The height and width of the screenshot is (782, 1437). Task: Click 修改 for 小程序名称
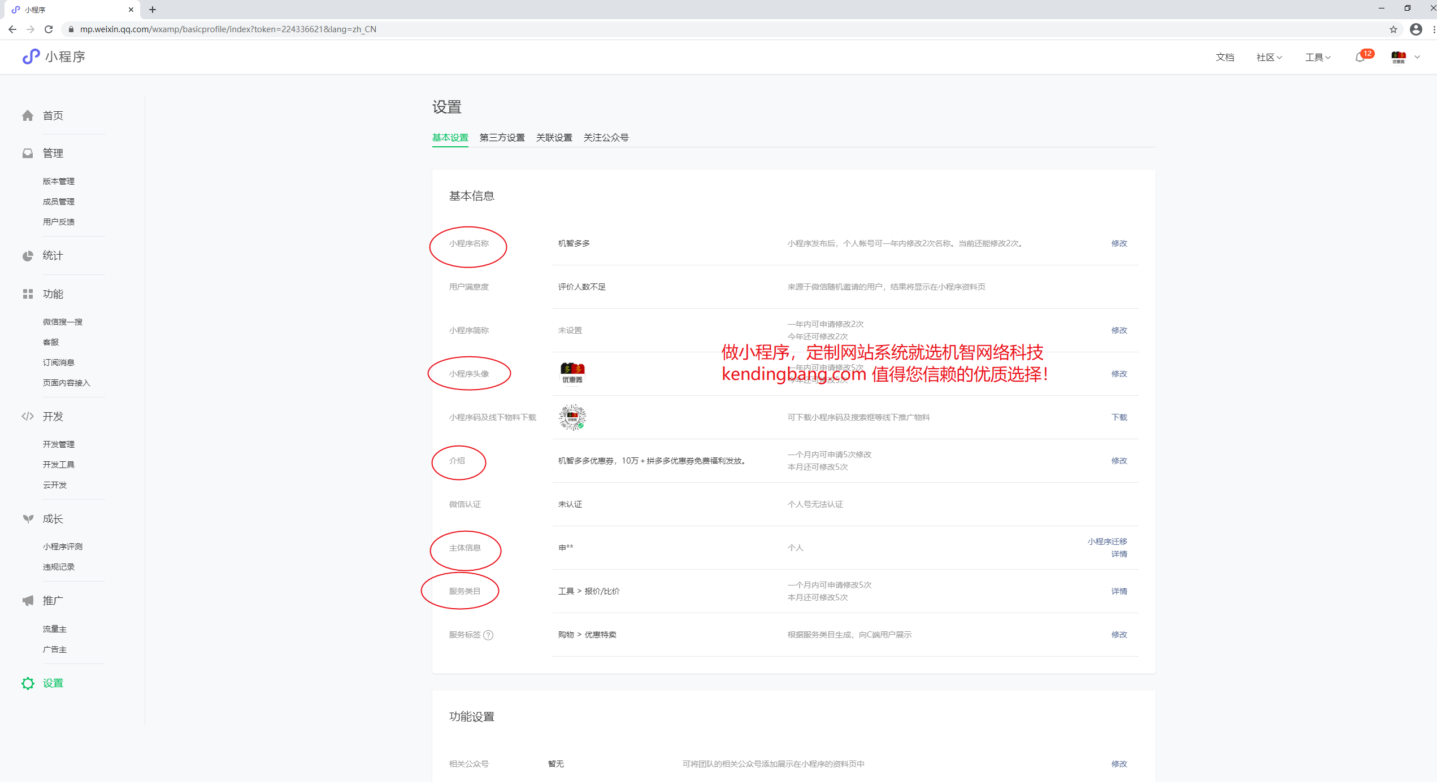click(1119, 243)
